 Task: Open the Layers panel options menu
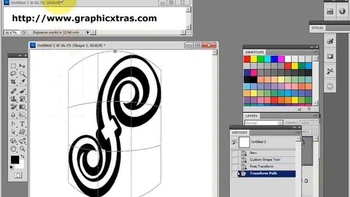(316, 115)
